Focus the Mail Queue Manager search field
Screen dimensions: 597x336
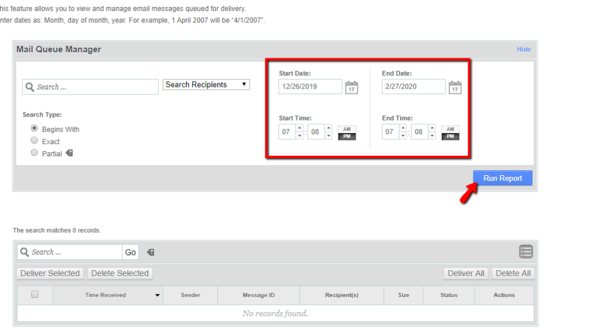point(90,87)
